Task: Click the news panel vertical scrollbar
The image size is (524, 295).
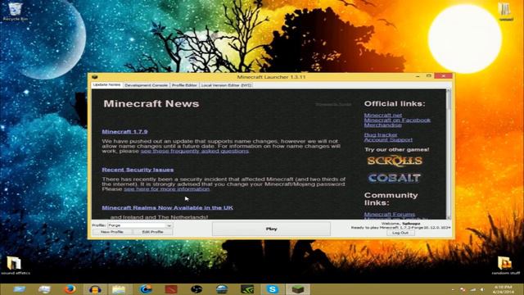Action: pyautogui.click(x=449, y=154)
